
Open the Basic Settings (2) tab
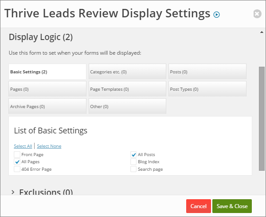pos(47,72)
